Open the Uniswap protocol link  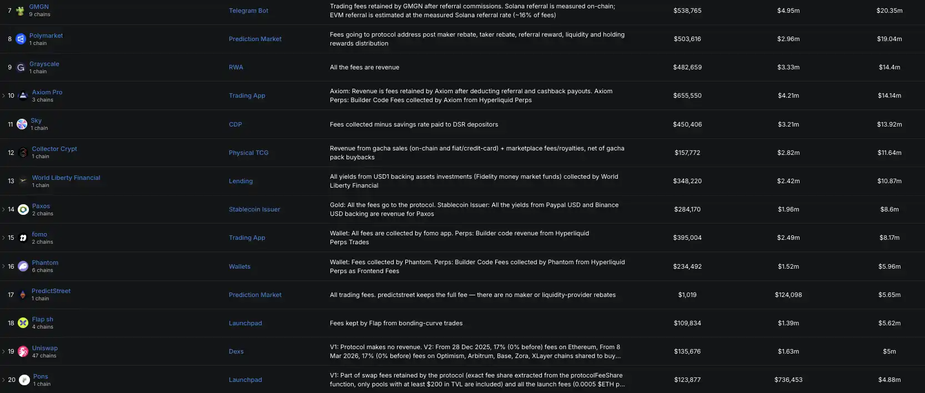coord(45,348)
